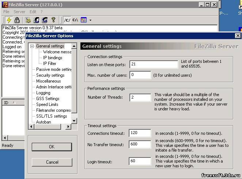Open the Groups editor icon
Viewport: 242px width, 179px height.
click(x=45, y=20)
